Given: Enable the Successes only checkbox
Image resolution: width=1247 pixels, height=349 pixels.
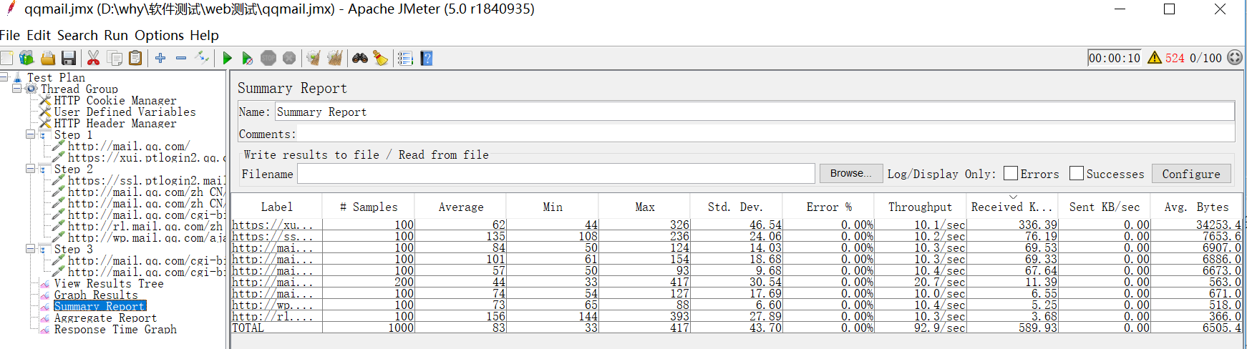Looking at the screenshot, I should (x=1076, y=173).
